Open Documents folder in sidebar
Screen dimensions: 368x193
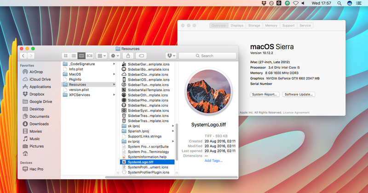click(x=36, y=116)
